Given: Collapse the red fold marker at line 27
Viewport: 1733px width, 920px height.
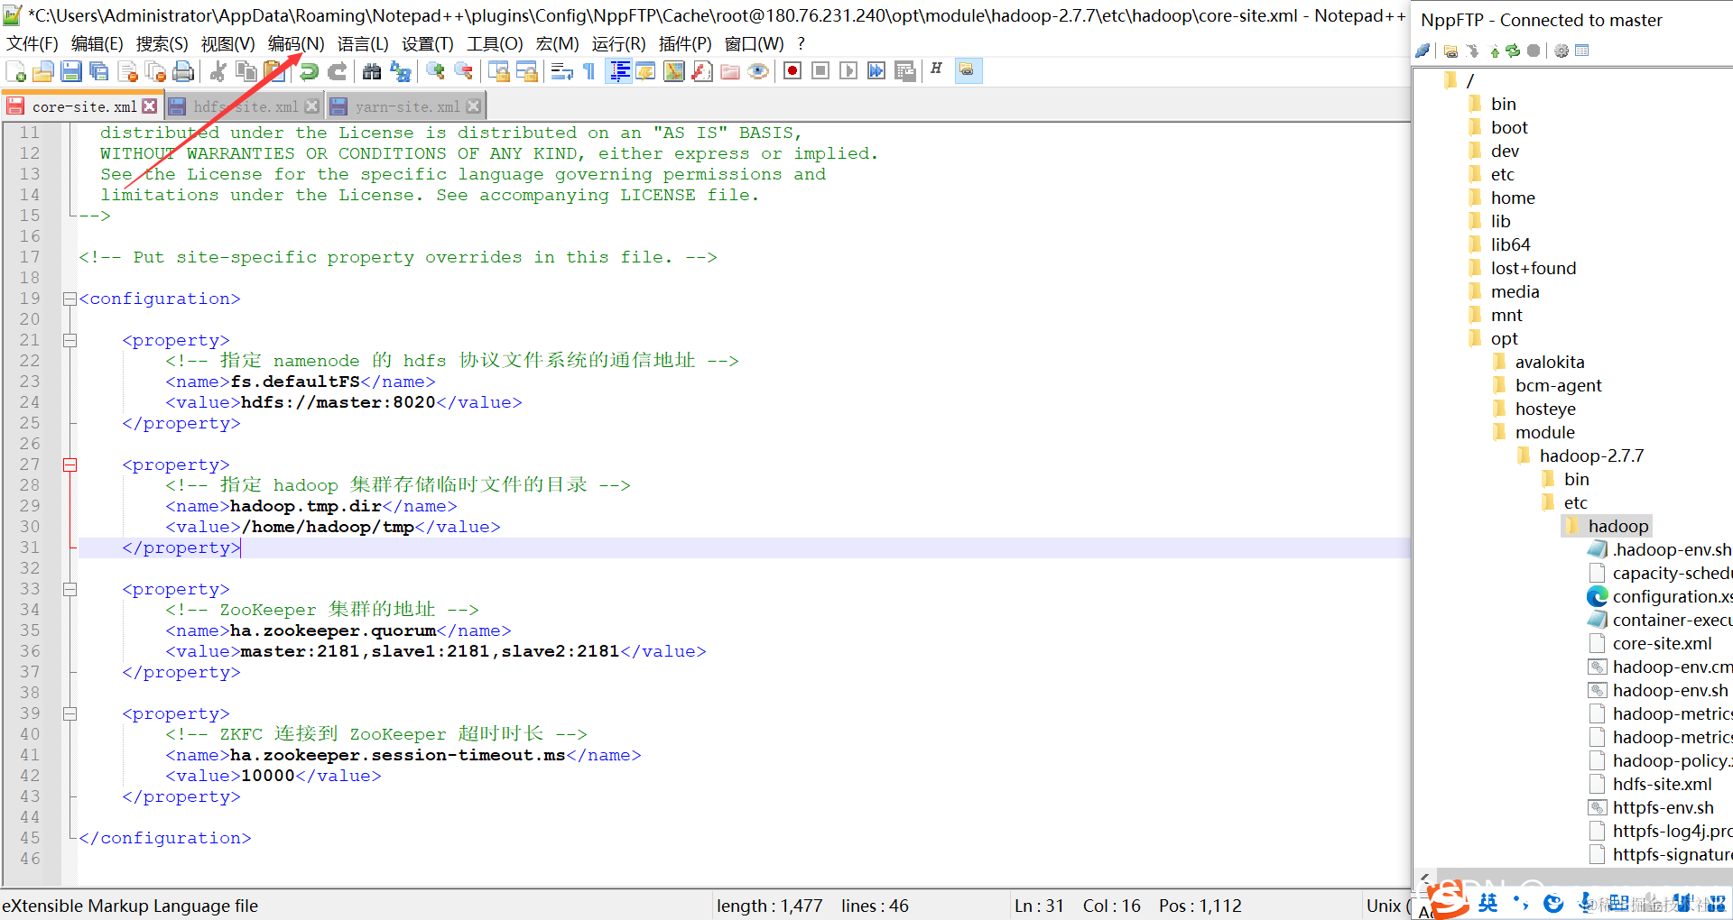Looking at the screenshot, I should (x=70, y=465).
